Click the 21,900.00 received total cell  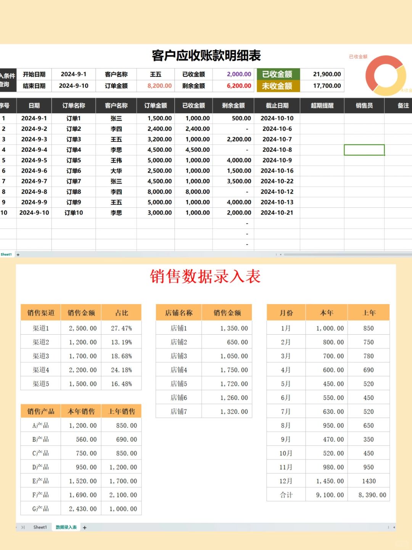[322, 74]
